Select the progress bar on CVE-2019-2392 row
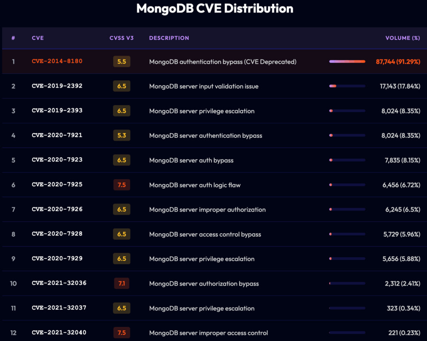 click(347, 86)
